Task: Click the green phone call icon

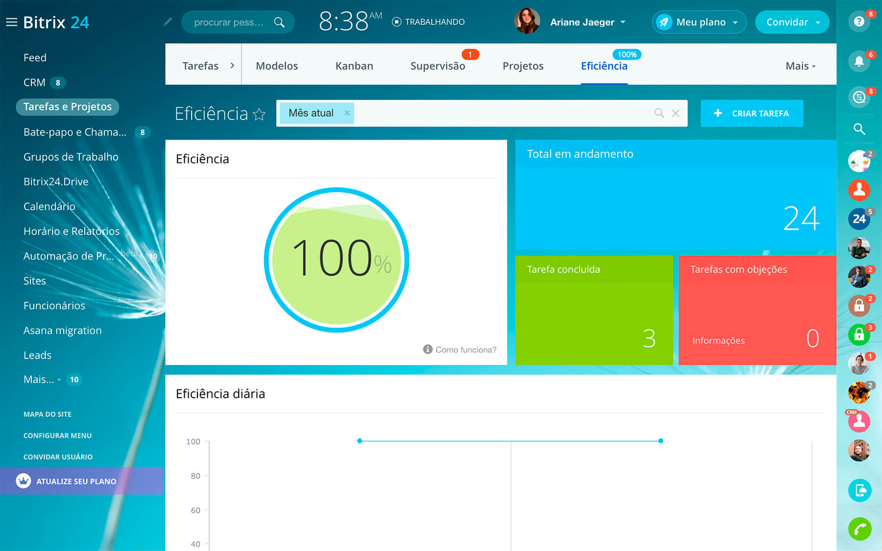Action: point(859,529)
